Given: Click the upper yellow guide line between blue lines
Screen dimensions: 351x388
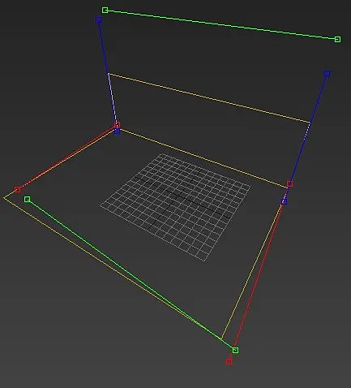Looking at the screenshot, I should click(208, 98).
